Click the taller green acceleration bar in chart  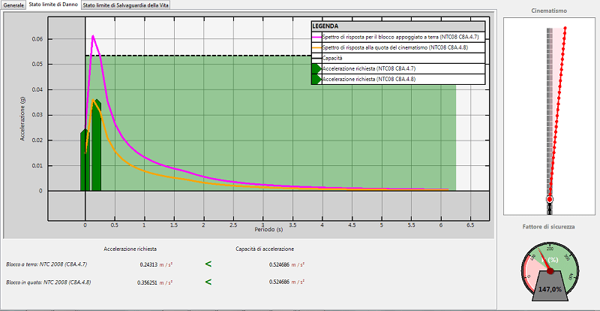click(x=96, y=146)
